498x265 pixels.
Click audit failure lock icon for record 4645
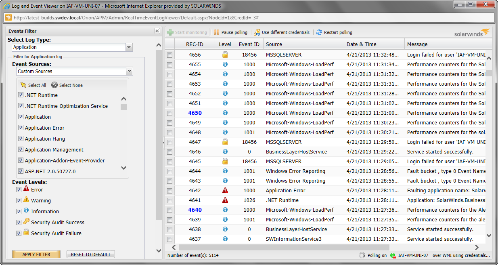click(x=225, y=161)
